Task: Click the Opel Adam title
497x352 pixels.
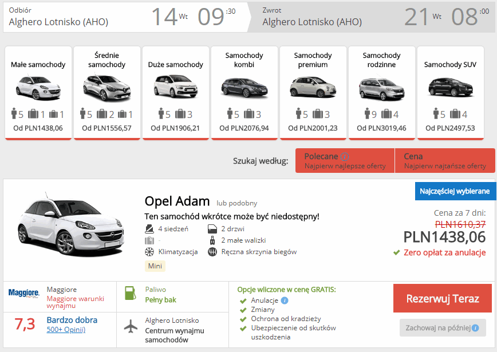Action: (177, 201)
